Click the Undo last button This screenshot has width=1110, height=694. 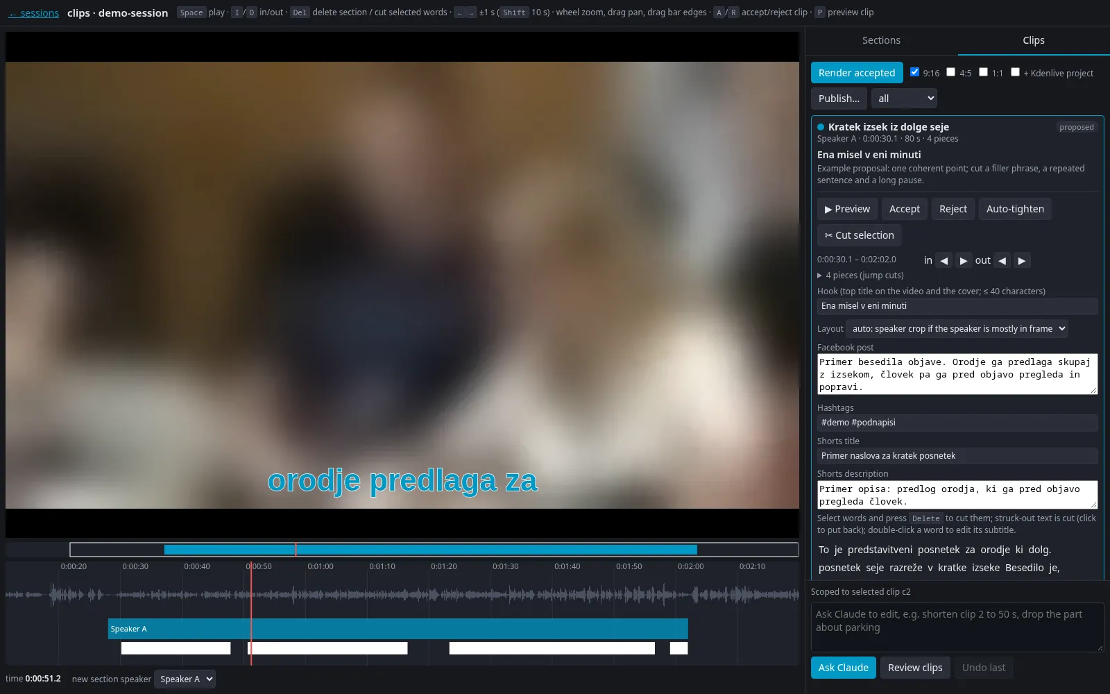[x=984, y=668]
